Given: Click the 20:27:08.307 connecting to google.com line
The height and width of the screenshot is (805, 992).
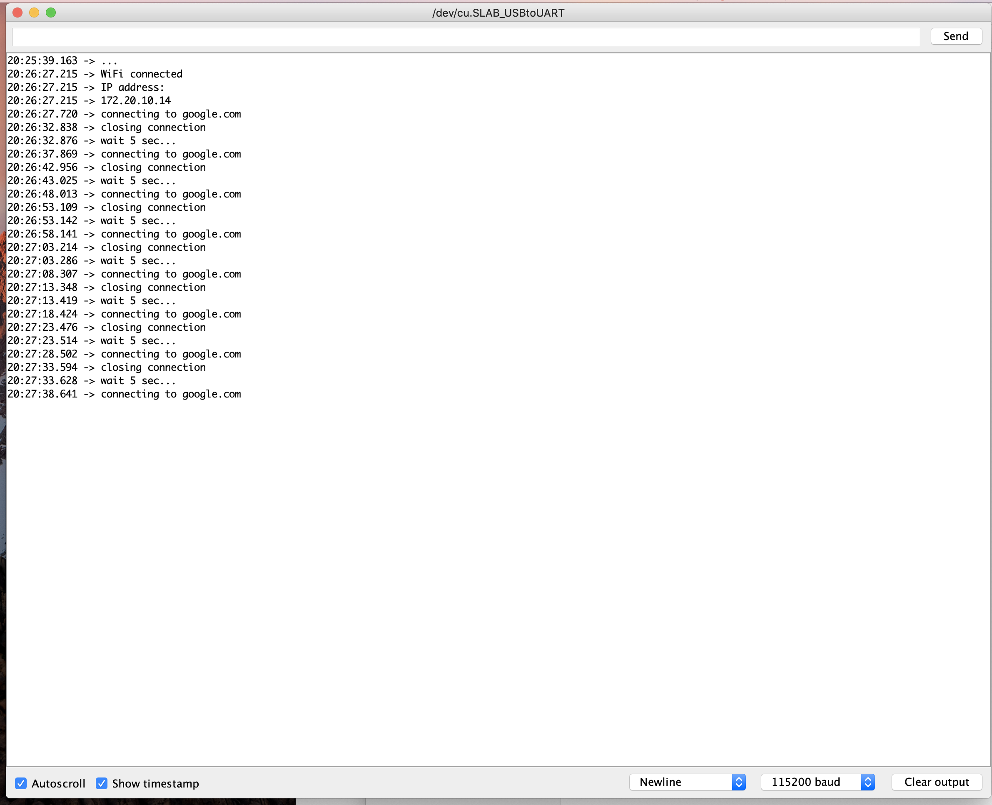Looking at the screenshot, I should pyautogui.click(x=124, y=274).
